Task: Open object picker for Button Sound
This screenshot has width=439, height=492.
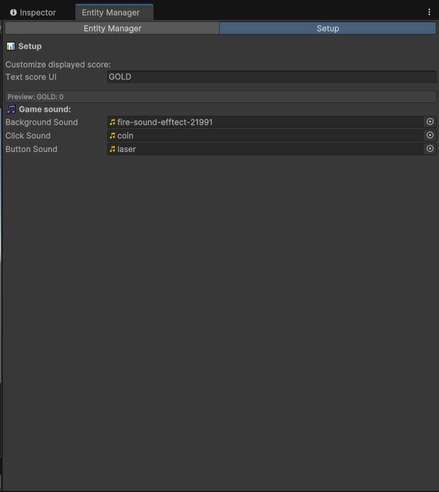Action: [x=430, y=149]
